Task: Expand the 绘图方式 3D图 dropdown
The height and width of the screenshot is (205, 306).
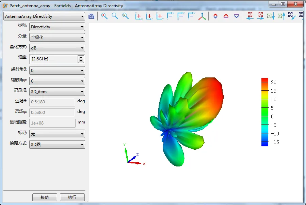Action: coord(57,144)
